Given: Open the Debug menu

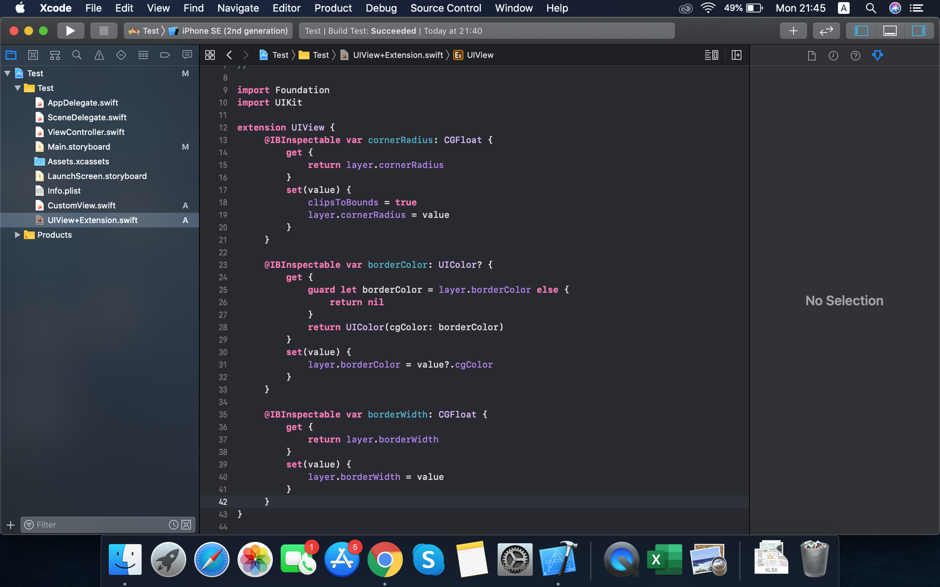Looking at the screenshot, I should 381,8.
